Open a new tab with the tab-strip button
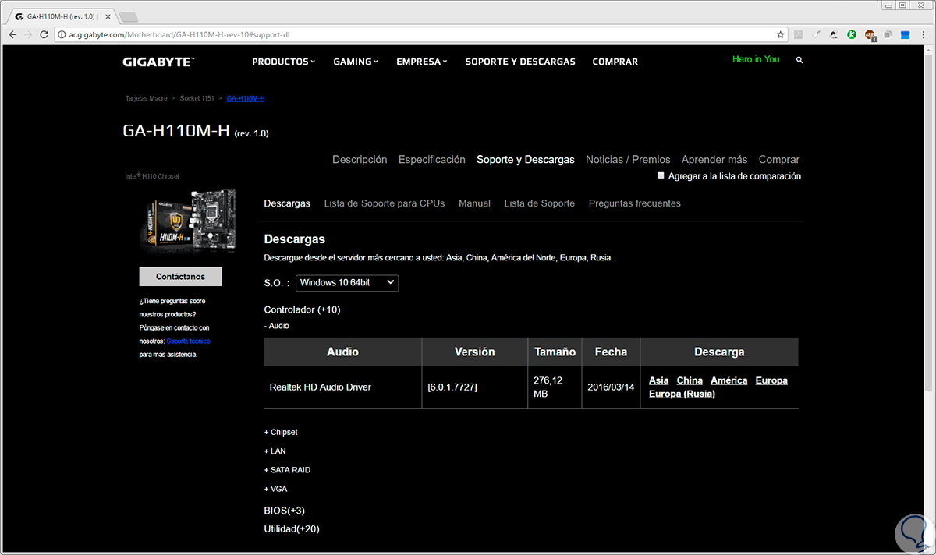 pos(129,16)
